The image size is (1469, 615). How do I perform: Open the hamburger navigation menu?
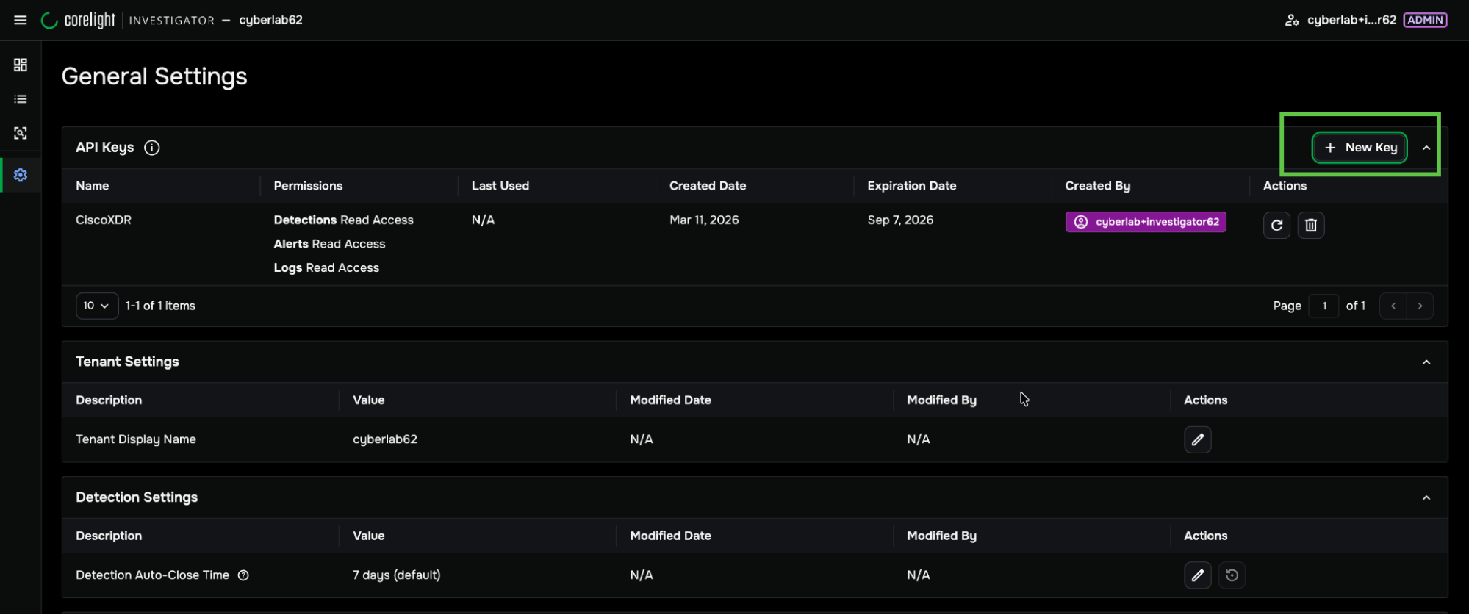pyautogui.click(x=21, y=20)
